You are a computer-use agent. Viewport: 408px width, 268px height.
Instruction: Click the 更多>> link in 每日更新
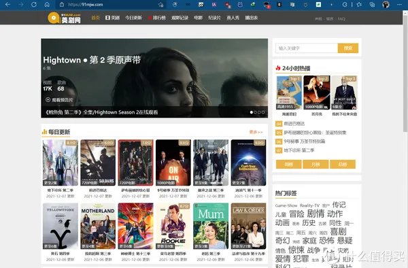point(256,132)
